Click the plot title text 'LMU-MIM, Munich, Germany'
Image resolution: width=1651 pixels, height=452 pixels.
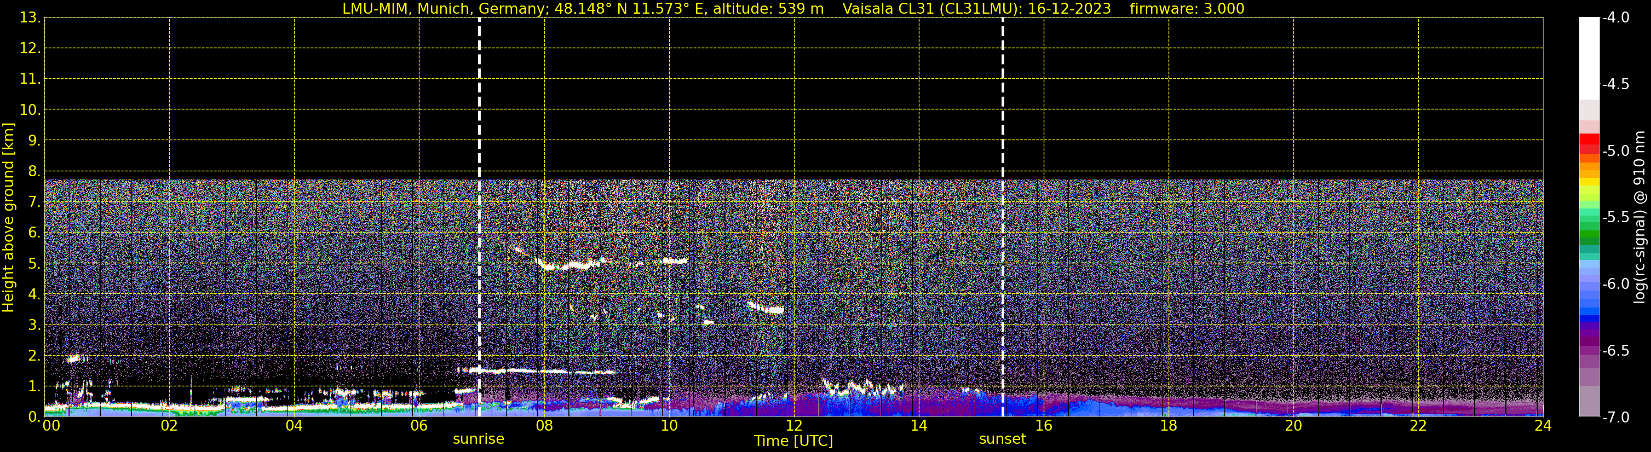445,9
